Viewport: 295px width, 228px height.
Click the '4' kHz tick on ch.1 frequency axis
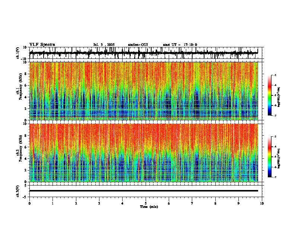pos(26,97)
